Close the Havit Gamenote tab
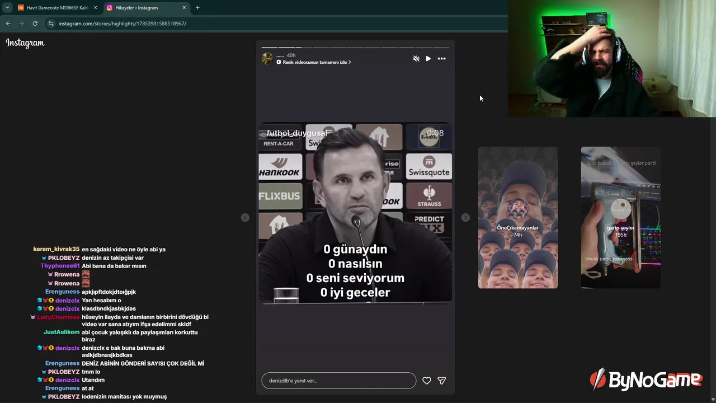 click(95, 8)
